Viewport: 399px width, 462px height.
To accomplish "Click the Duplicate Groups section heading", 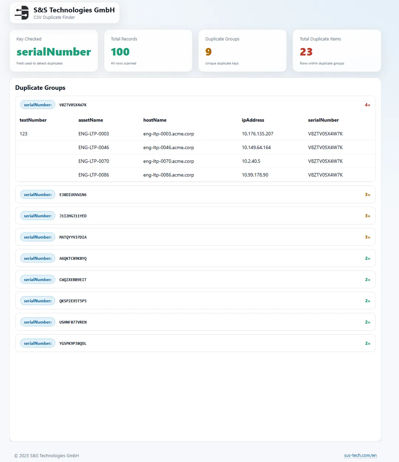I will pyautogui.click(x=40, y=88).
